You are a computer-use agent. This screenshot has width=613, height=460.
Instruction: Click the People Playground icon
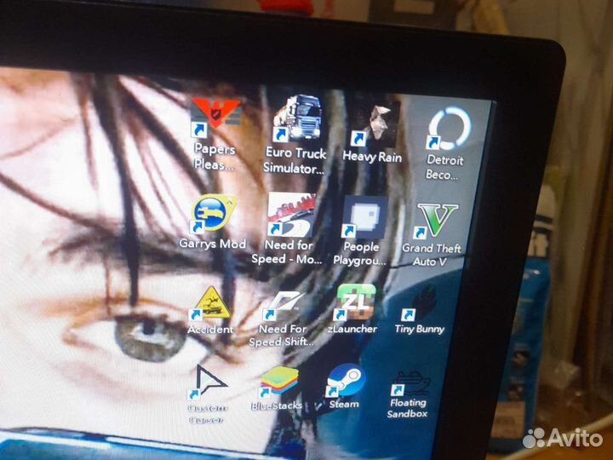tap(364, 220)
